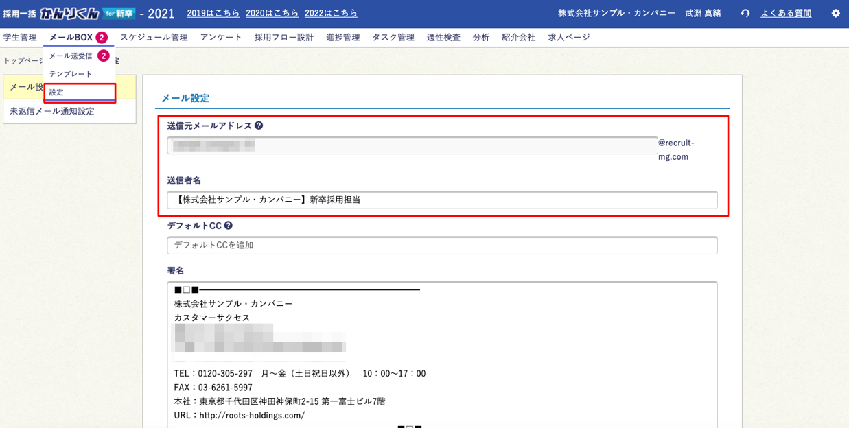Open the メールBOX menu
This screenshot has width=849, height=428.
[x=71, y=38]
